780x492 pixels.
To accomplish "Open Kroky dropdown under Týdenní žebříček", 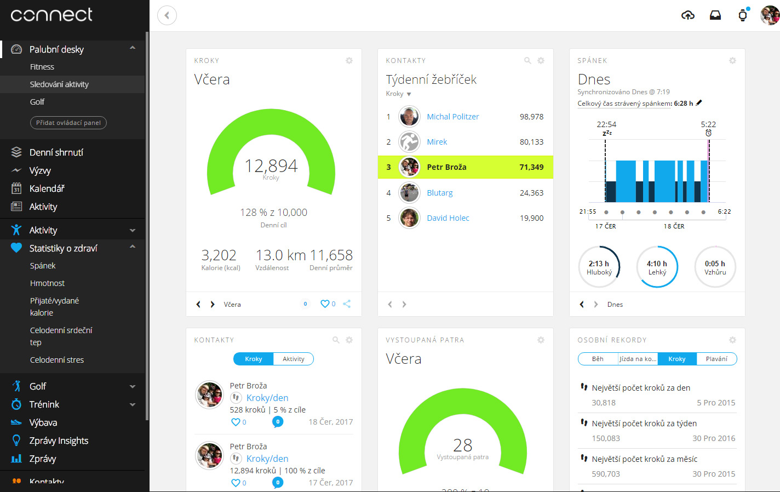I will [x=398, y=94].
